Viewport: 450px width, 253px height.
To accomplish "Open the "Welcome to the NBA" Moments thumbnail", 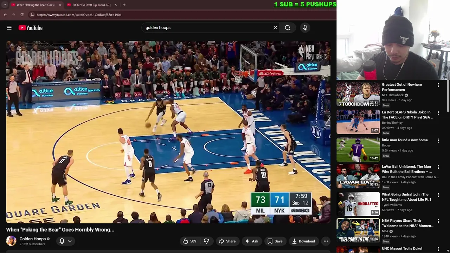I will [x=358, y=231].
